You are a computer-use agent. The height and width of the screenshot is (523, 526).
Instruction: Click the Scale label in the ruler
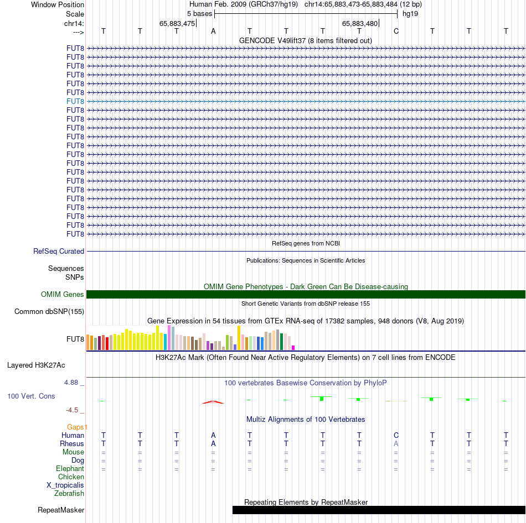(75, 14)
